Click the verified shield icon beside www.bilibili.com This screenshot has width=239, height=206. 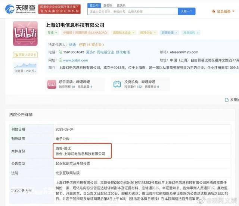[60, 60]
